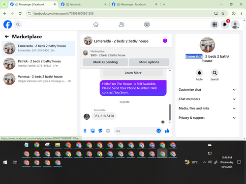Click the 351-218-5450 message bubble

point(104,116)
